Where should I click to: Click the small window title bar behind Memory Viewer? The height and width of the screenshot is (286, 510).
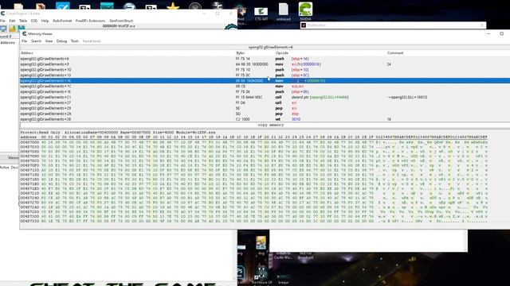point(393,25)
